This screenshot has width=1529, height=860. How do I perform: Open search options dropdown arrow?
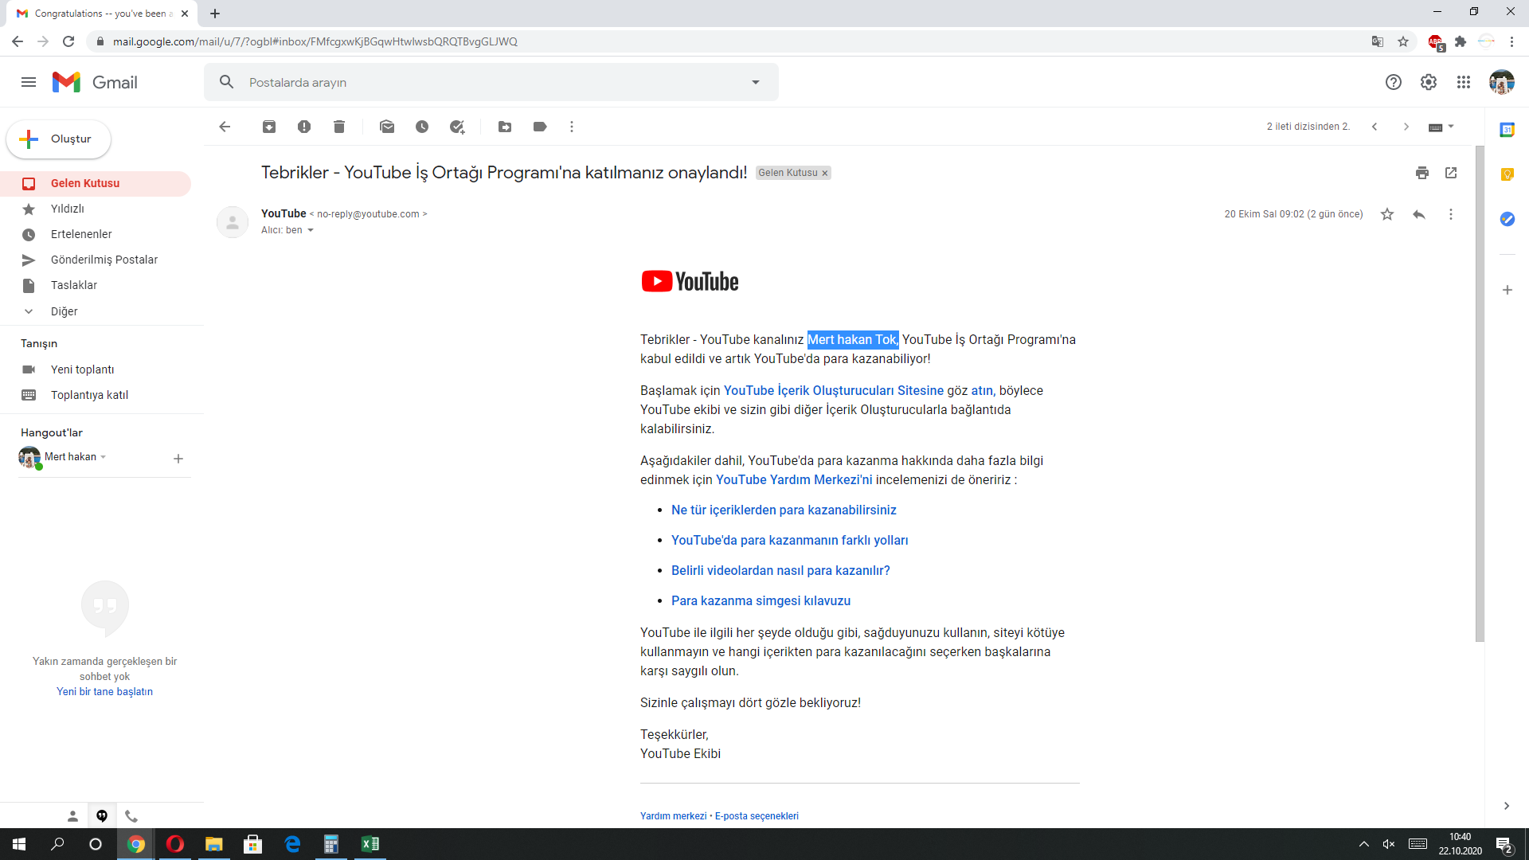click(x=756, y=82)
